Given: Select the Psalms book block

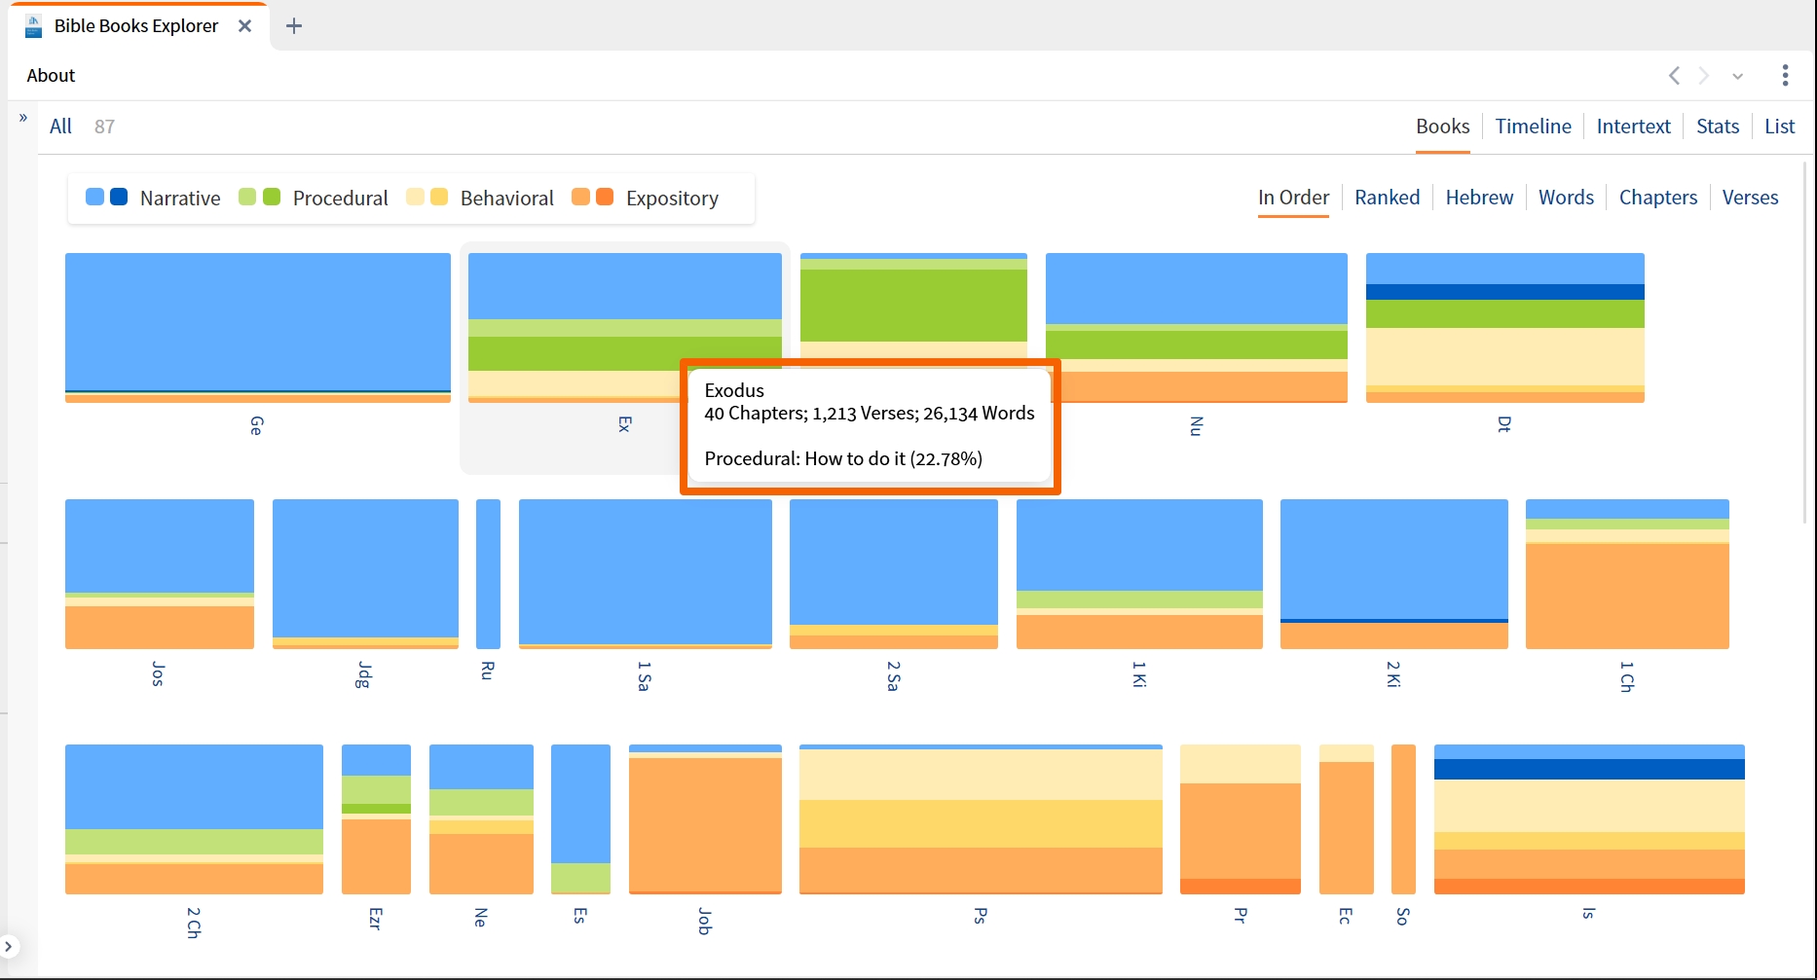Looking at the screenshot, I should [981, 819].
